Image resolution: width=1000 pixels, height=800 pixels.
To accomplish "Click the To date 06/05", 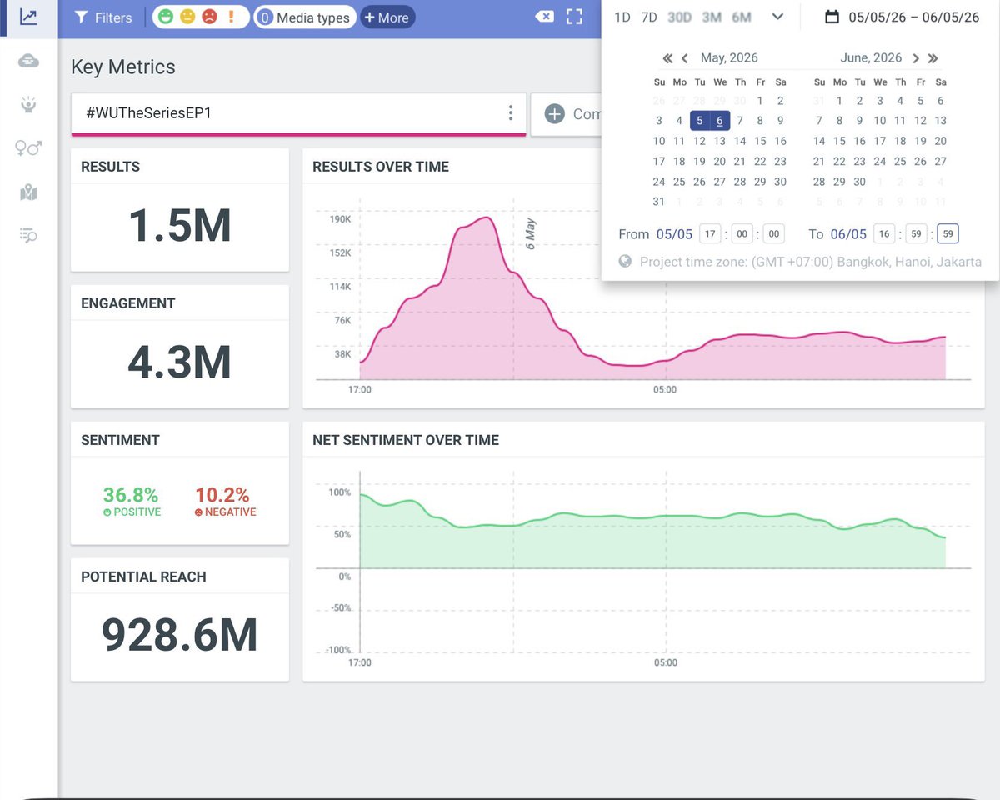I will coord(848,234).
